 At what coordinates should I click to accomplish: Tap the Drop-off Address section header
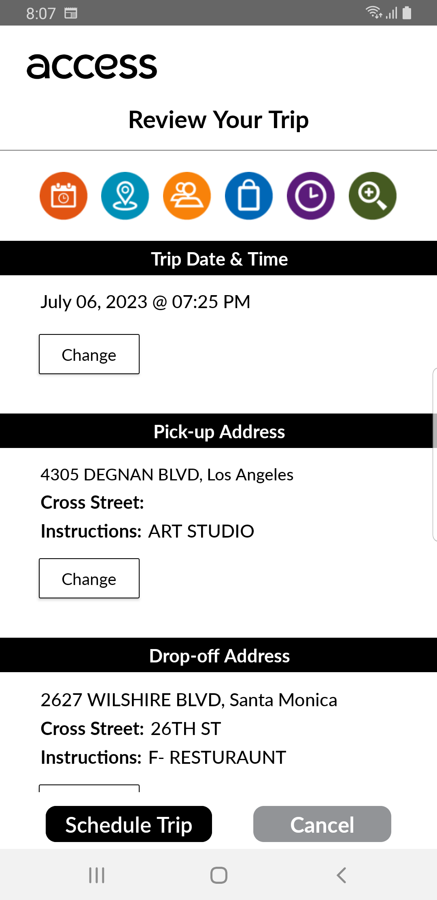point(218,655)
